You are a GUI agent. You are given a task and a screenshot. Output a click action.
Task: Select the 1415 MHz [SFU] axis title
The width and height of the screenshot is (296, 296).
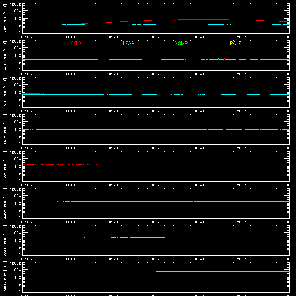[5, 129]
